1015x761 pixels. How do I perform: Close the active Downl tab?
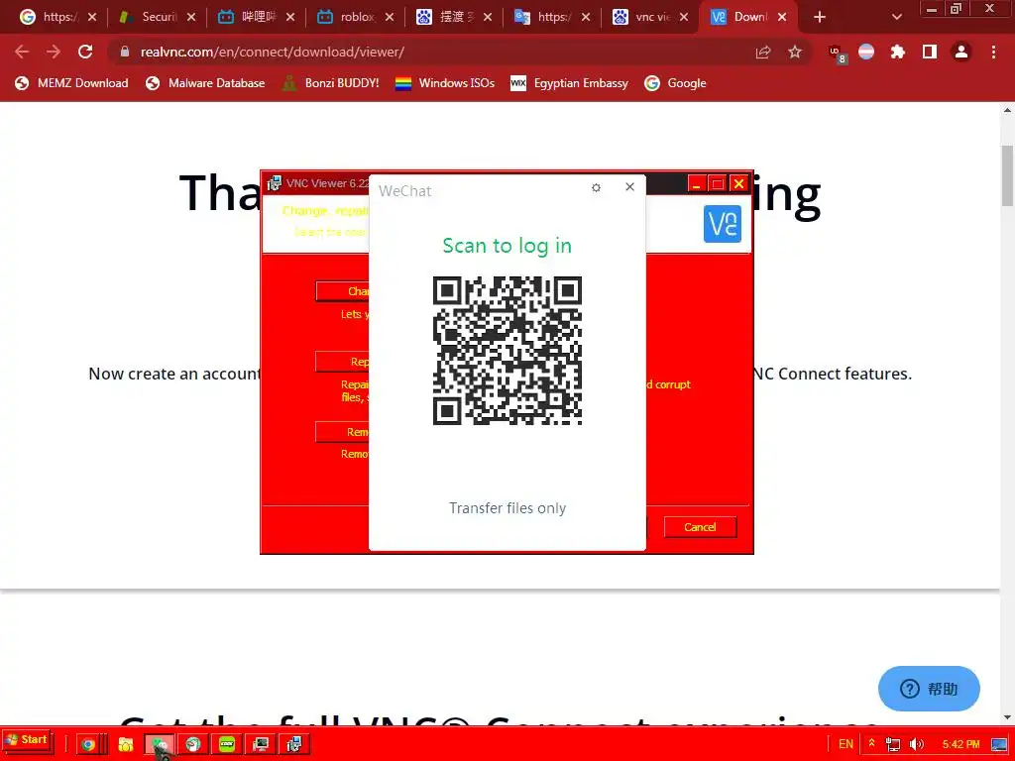point(782,17)
